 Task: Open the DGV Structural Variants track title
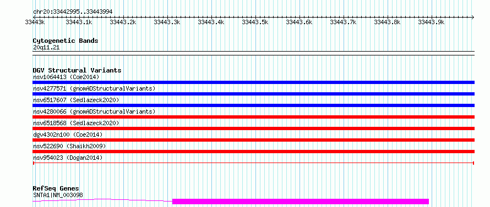tap(77, 70)
